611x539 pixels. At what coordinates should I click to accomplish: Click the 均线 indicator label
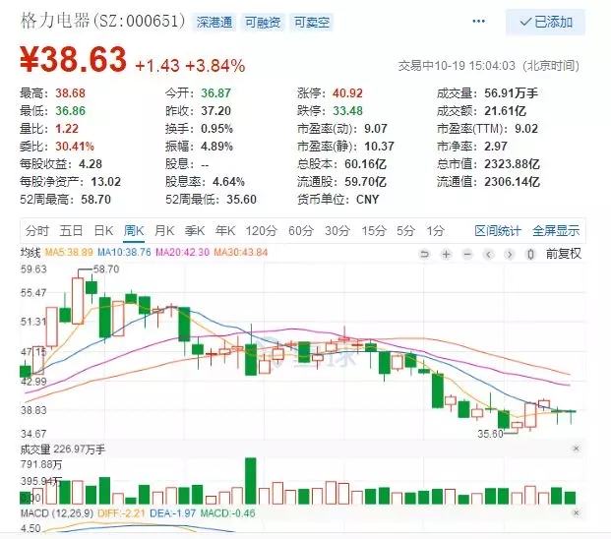click(30, 253)
